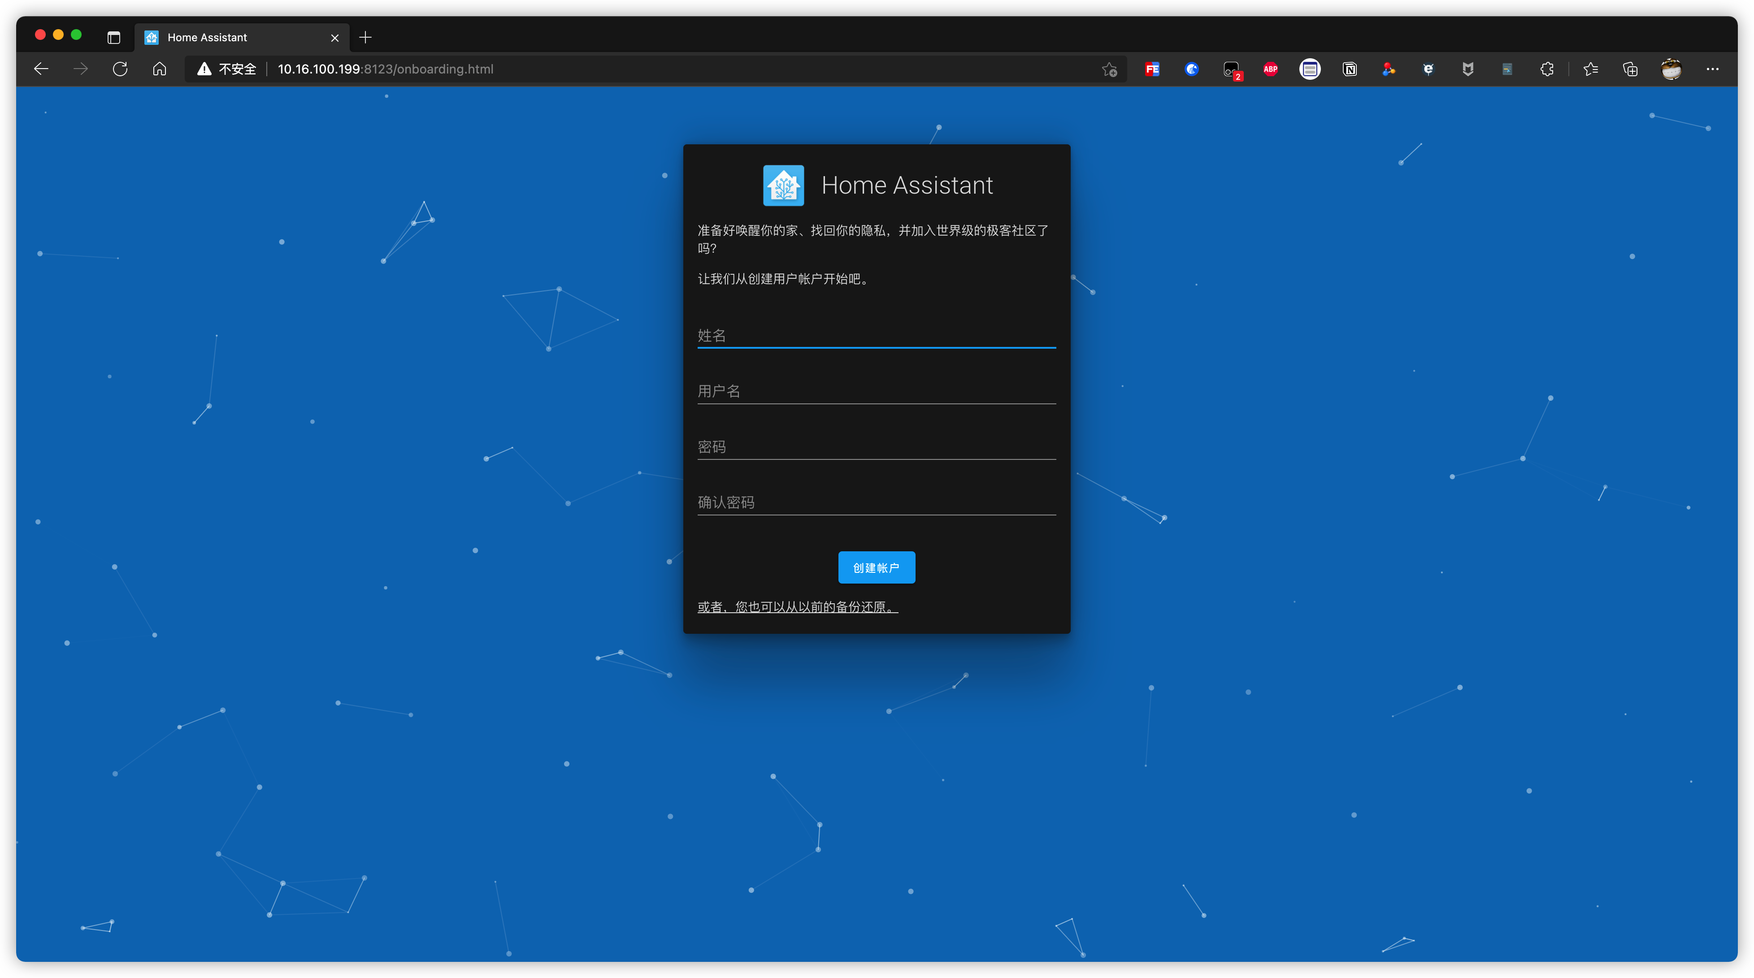
Task: Open the Edge profile avatar
Action: pyautogui.click(x=1672, y=69)
